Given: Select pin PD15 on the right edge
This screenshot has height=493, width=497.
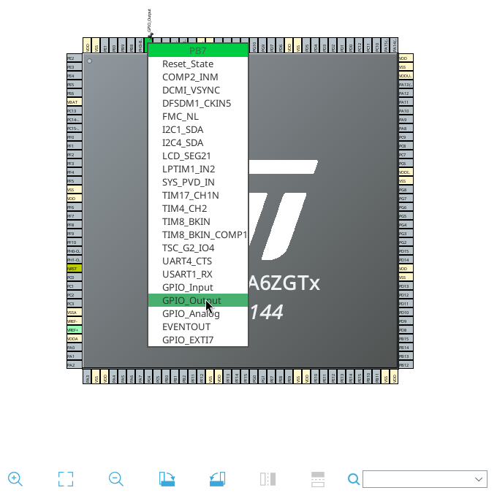Looking at the screenshot, I should coord(406,251).
